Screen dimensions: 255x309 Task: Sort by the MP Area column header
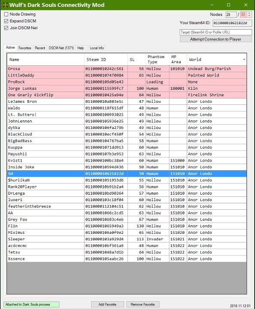(178, 59)
